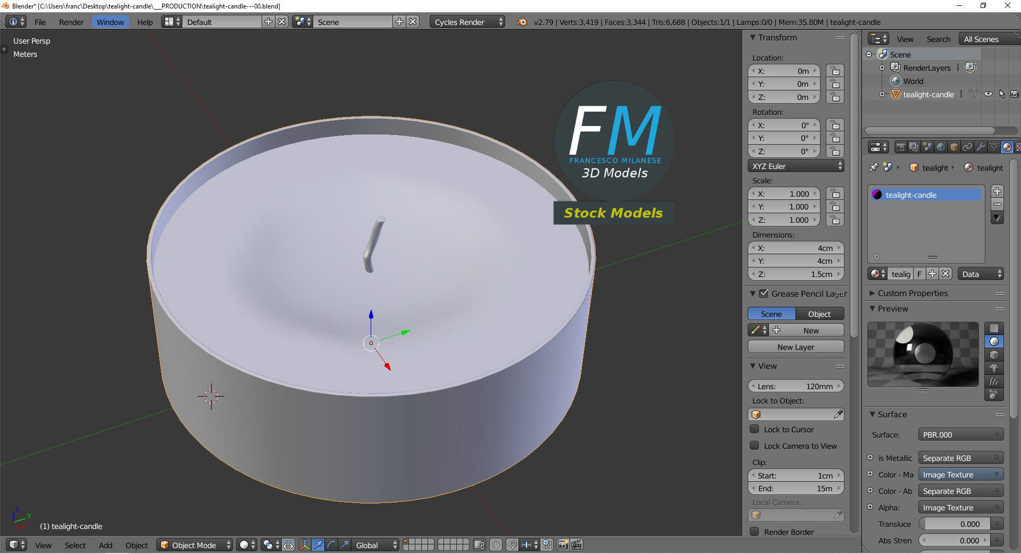Click the New Layer button
The height and width of the screenshot is (554, 1021).
[x=796, y=347]
